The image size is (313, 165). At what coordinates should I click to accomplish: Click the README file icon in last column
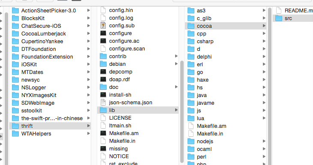tap(279, 10)
